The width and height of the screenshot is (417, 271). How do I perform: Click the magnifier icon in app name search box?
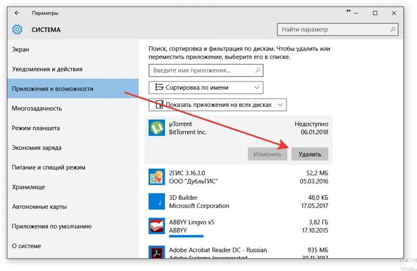(257, 70)
